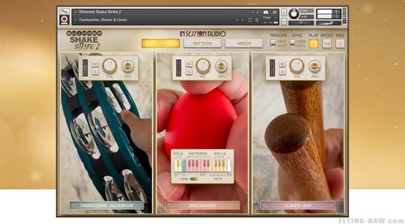Click the MIDI drag-and-drop icon
Image resolution: width=405 pixels, height=224 pixels.
click(340, 44)
